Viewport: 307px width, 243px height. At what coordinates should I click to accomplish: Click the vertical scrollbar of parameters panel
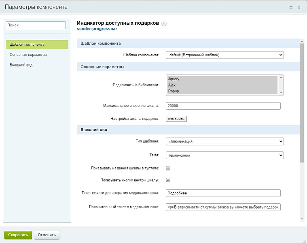[301, 101]
